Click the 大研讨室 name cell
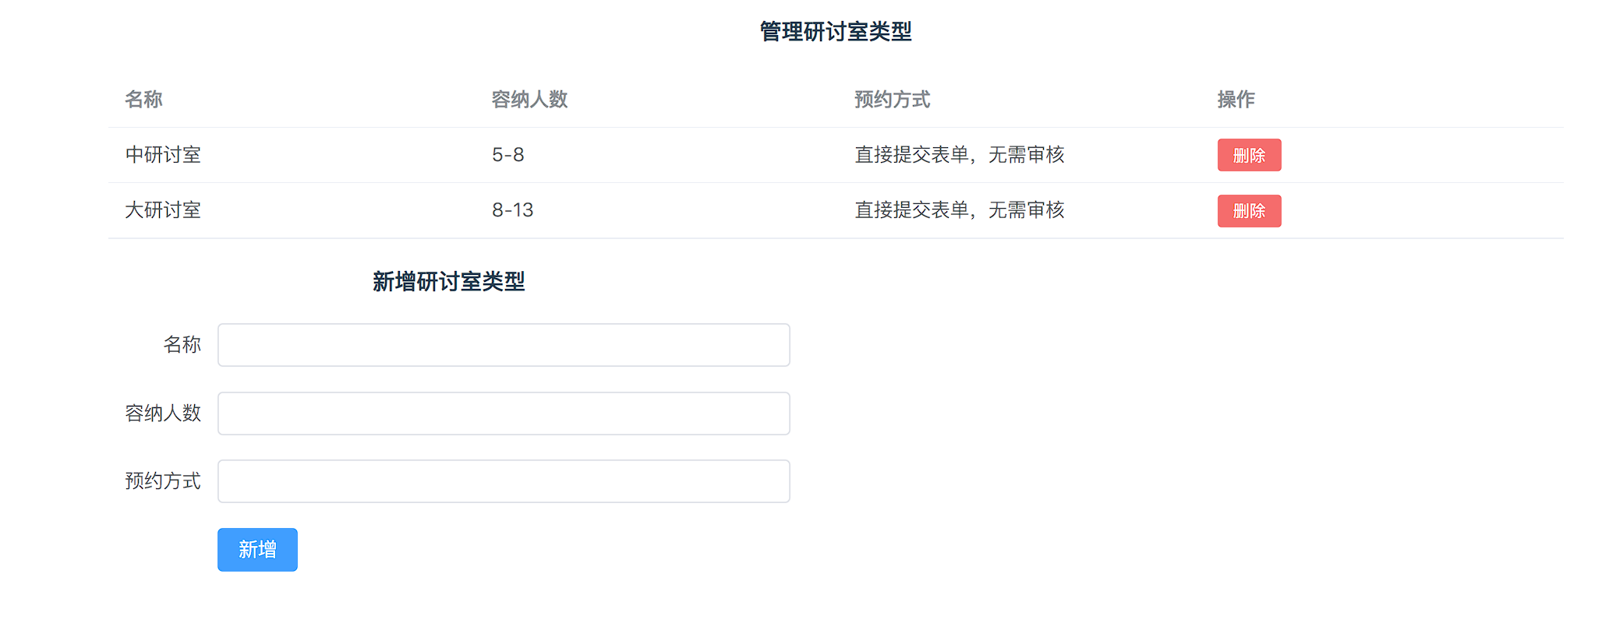This screenshot has width=1602, height=623. [x=163, y=210]
